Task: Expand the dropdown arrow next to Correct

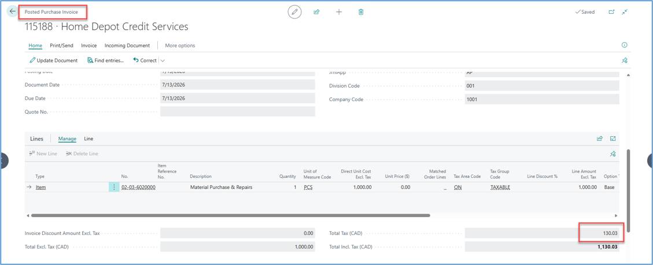Action: pyautogui.click(x=163, y=60)
